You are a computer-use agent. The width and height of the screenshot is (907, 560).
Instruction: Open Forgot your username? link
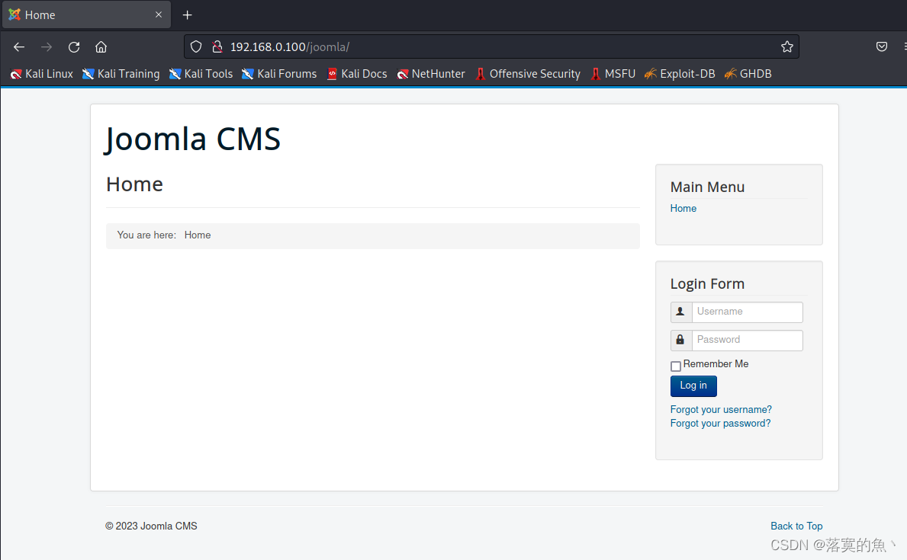721,409
